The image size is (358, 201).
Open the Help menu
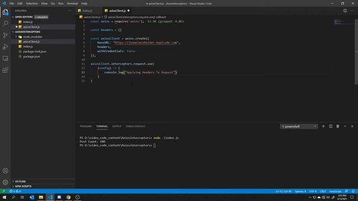click(x=84, y=3)
